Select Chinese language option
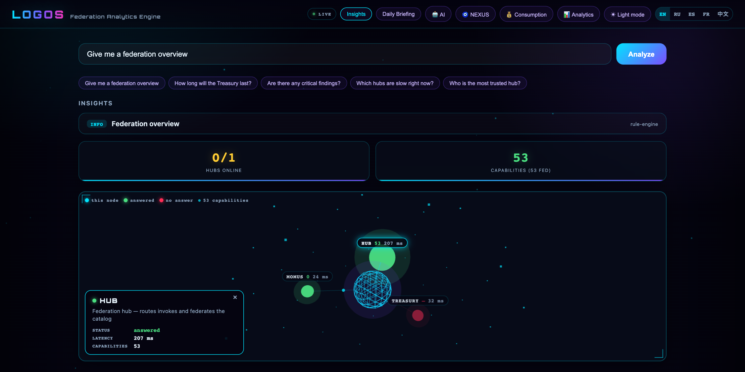Viewport: 745px width, 372px height. pyautogui.click(x=723, y=14)
